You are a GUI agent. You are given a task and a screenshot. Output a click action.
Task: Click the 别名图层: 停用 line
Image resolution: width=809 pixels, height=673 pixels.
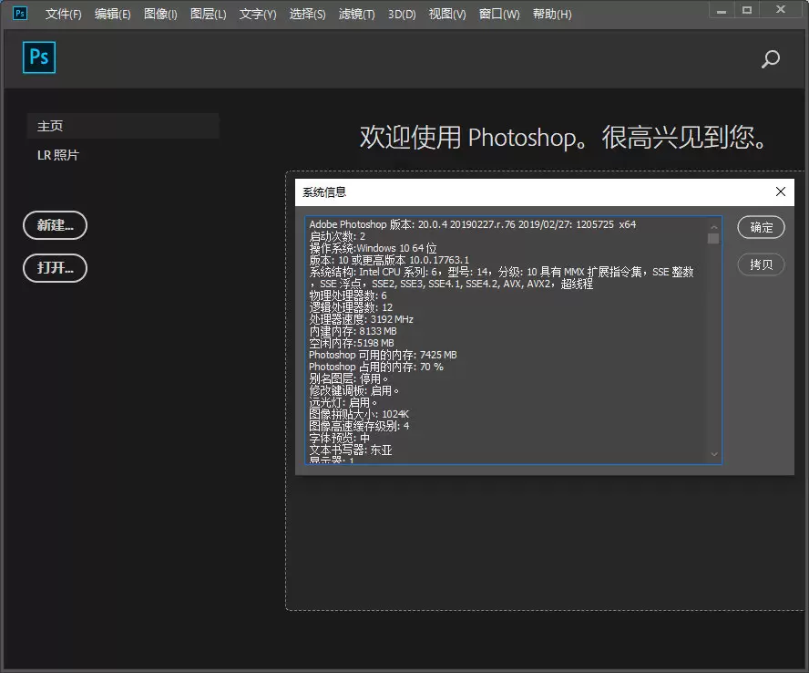[348, 378]
